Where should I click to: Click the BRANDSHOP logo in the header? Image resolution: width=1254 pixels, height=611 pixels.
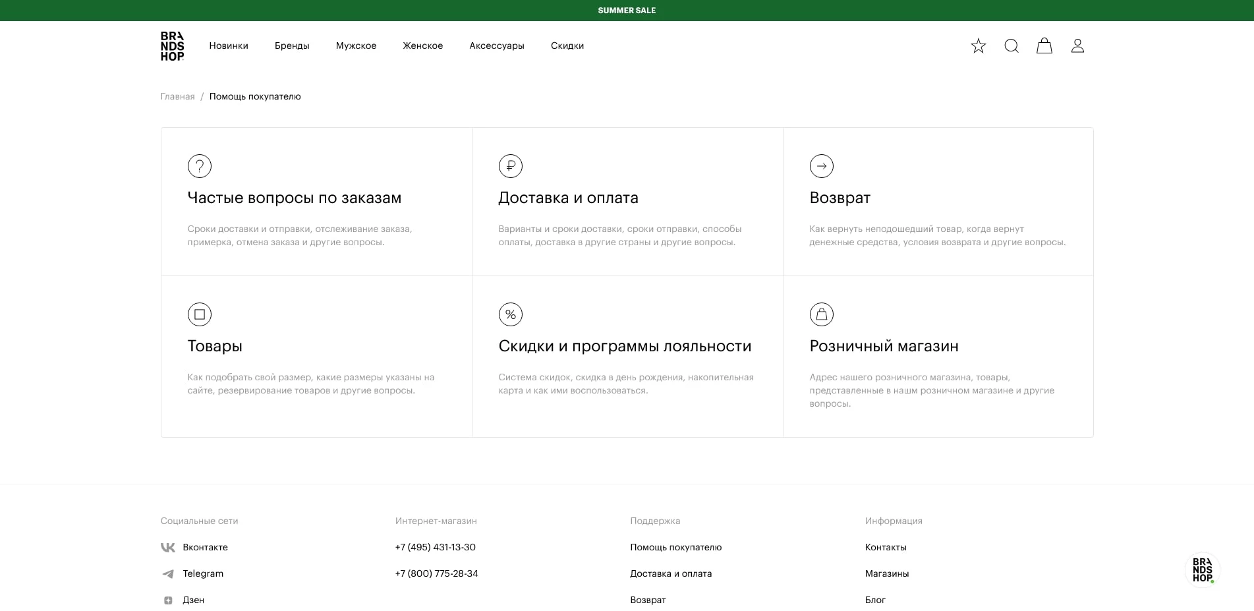(x=173, y=45)
